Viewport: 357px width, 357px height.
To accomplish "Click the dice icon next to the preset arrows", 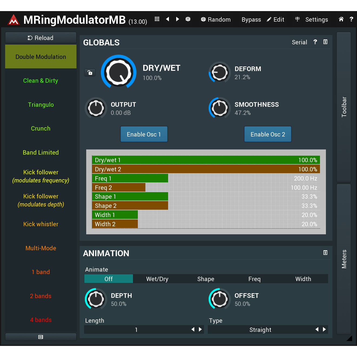I will click(188, 19).
